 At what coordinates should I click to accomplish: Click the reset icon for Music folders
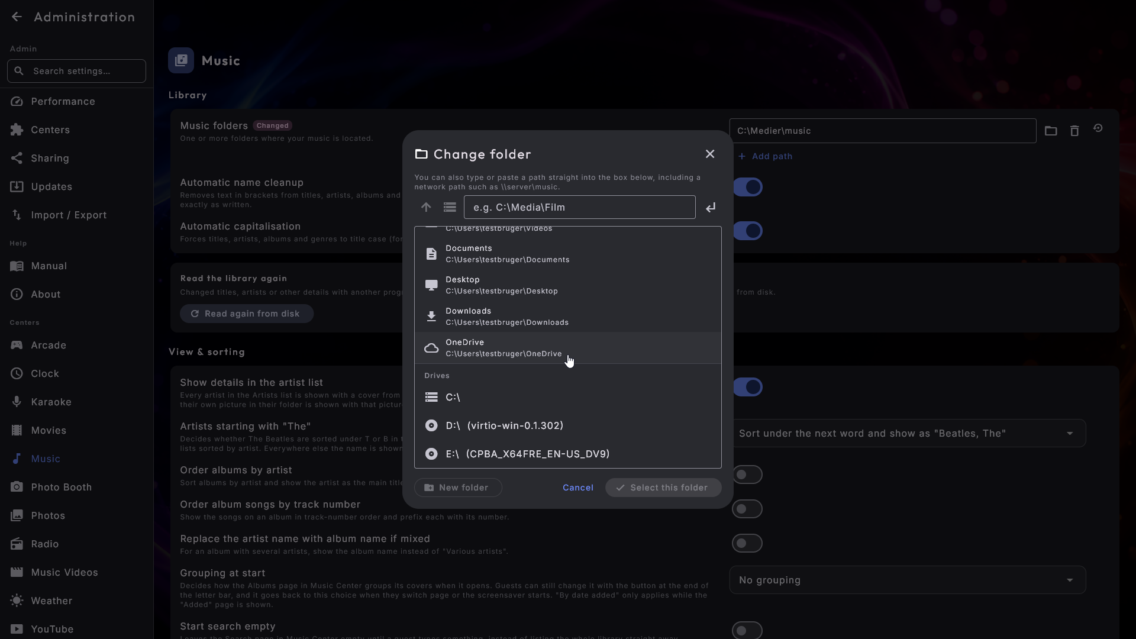(1098, 128)
